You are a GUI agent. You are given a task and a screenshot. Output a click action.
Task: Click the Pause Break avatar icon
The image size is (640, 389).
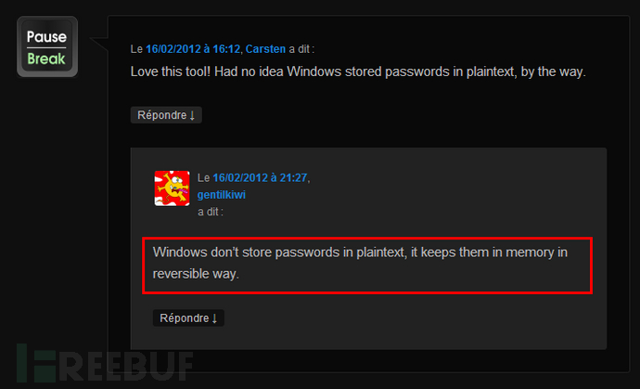(x=47, y=46)
